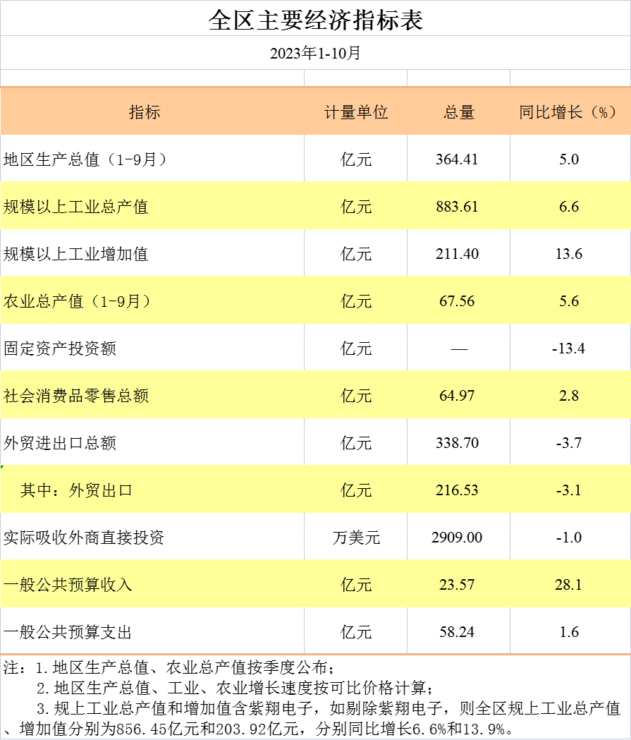This screenshot has height=740, width=631.
Task: Select the value 883.61
Action: coord(457,207)
